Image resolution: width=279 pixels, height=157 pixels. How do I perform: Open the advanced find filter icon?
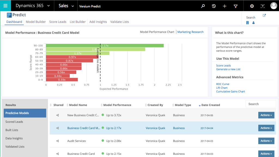(236, 6)
